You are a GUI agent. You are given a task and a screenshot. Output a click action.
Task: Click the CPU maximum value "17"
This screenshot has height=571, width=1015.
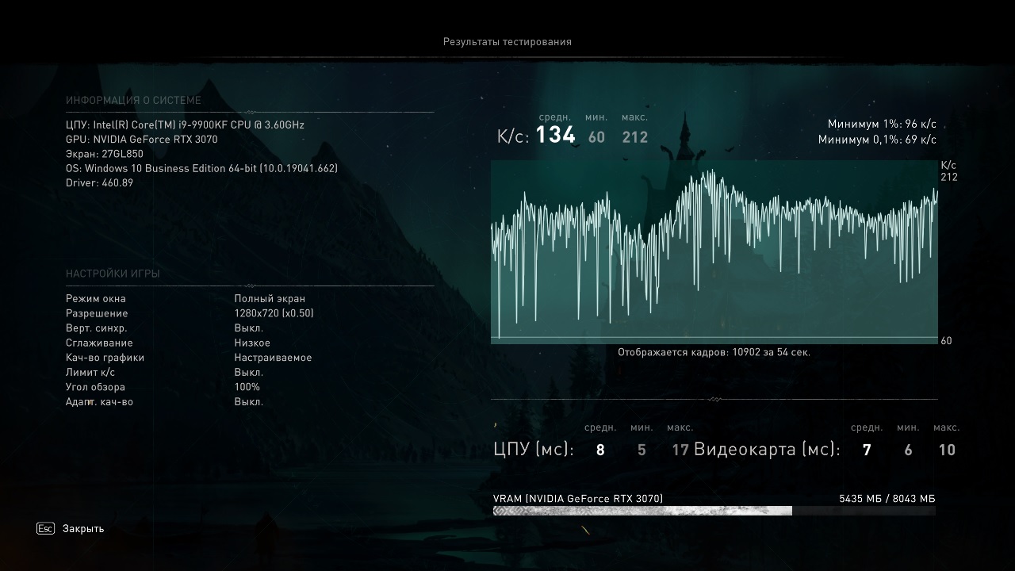tap(680, 450)
